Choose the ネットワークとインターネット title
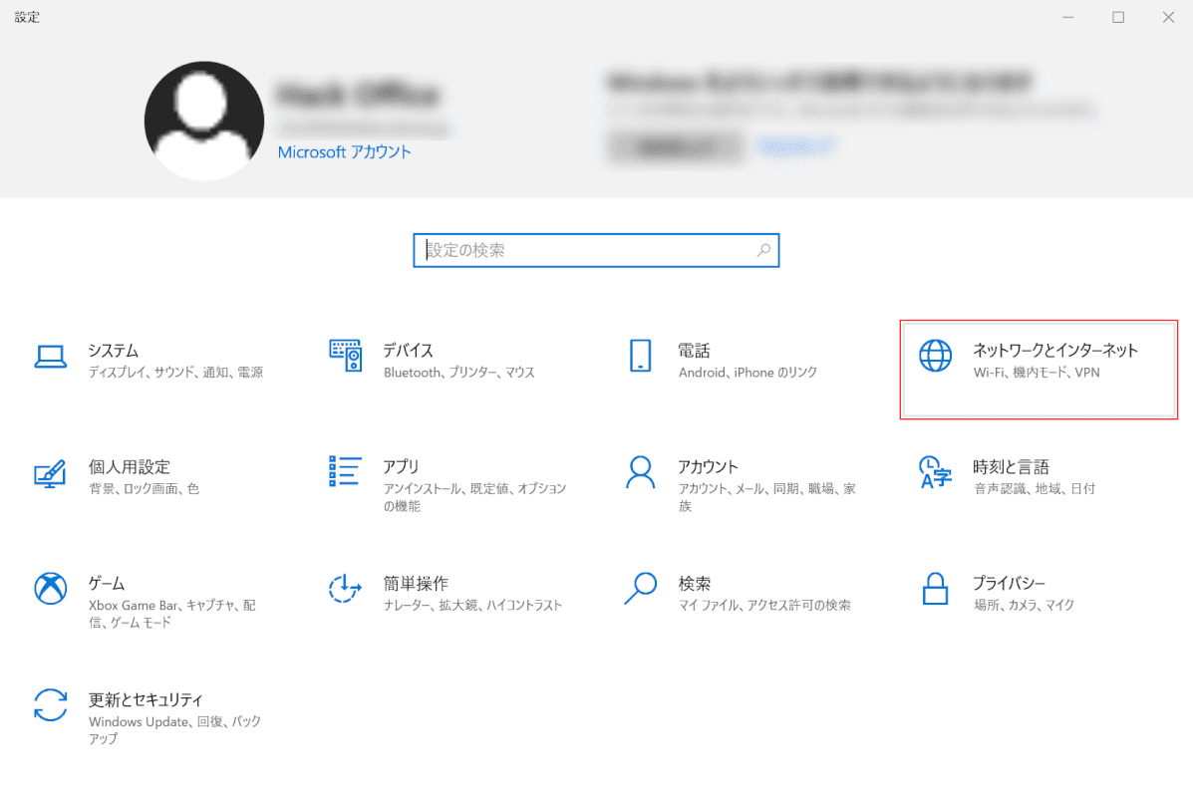Viewport: 1193px width, 797px height. click(1055, 351)
